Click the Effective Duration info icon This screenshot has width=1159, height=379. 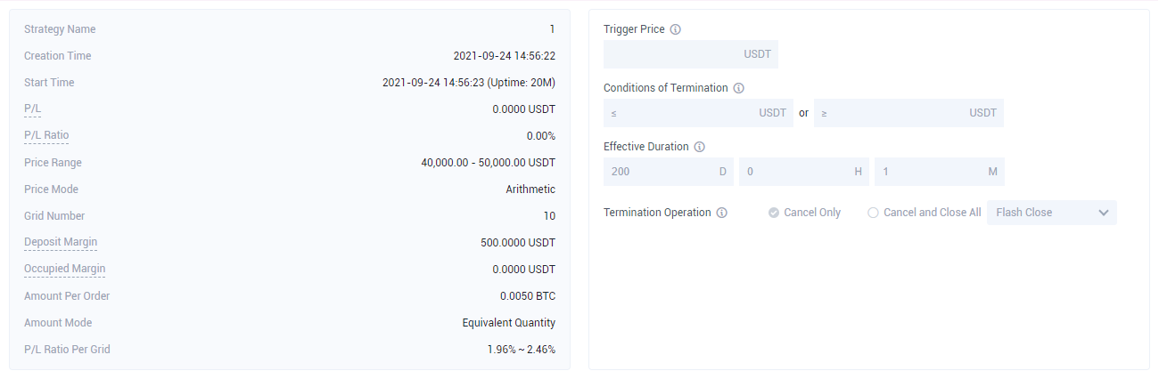[700, 147]
